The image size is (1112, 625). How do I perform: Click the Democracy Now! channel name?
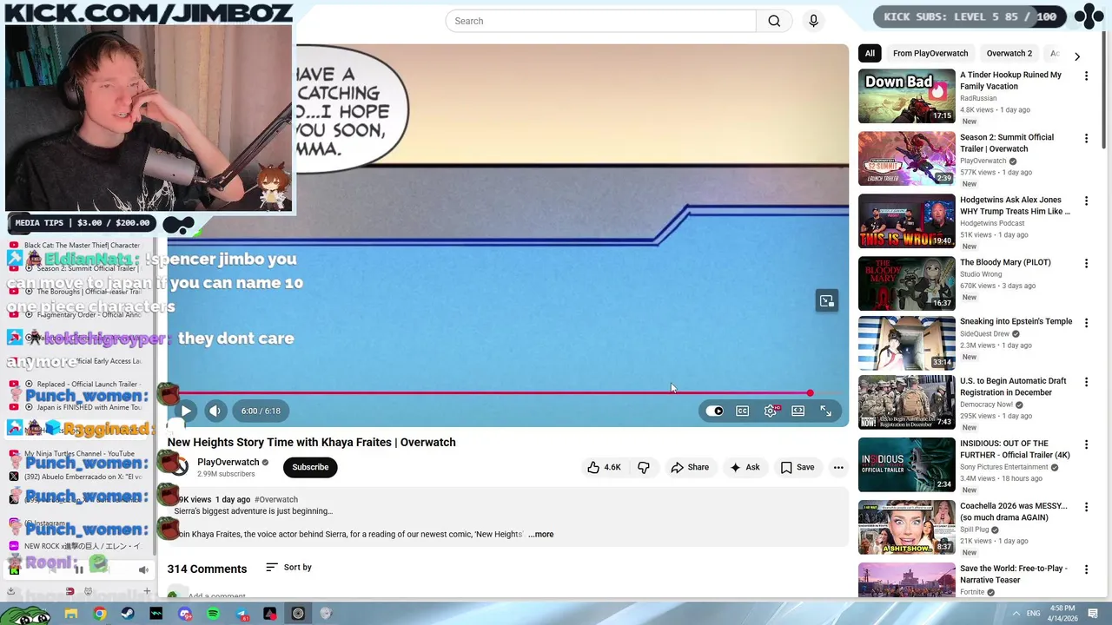[x=984, y=405]
